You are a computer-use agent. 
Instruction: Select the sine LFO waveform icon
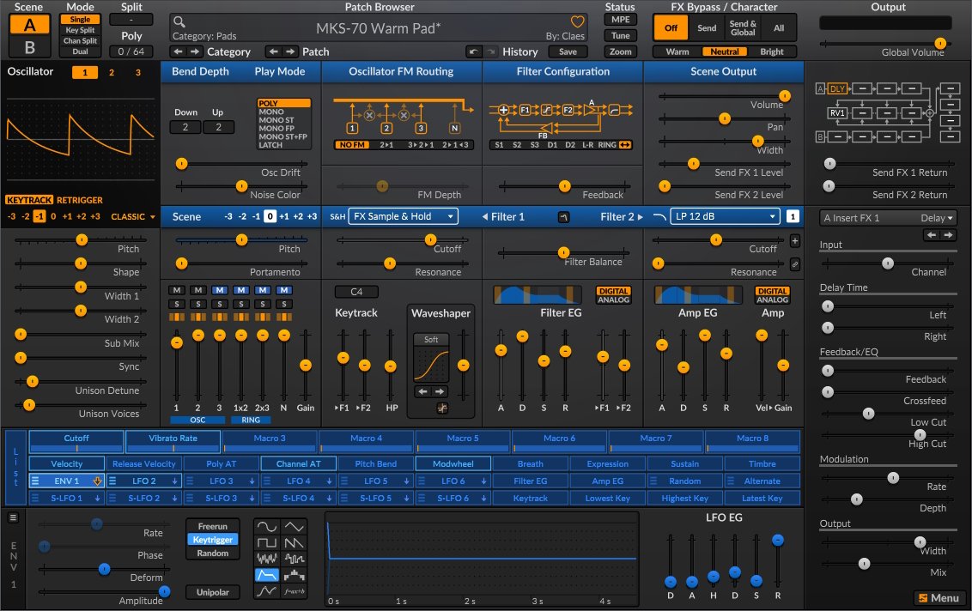(267, 526)
